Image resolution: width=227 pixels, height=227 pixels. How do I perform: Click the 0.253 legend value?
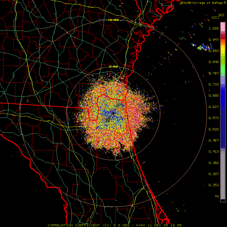point(214,185)
